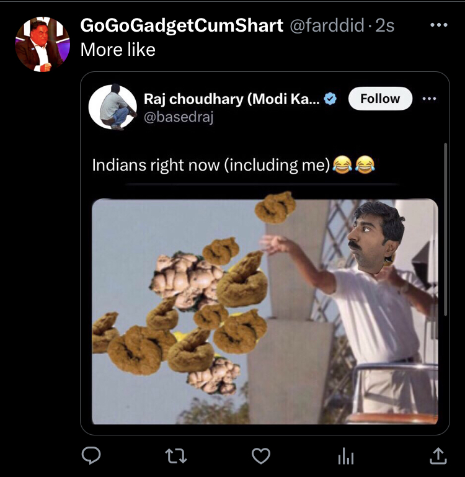Click the retweet arrows icon

(176, 456)
